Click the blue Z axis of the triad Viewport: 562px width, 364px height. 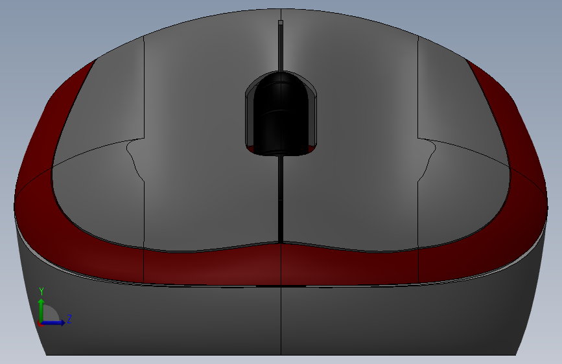tap(54, 323)
